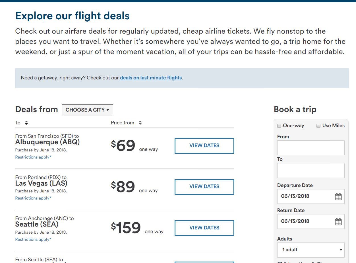View dates for the Seattle $159 deal
Screen dimensions: 356x263
(x=204, y=228)
